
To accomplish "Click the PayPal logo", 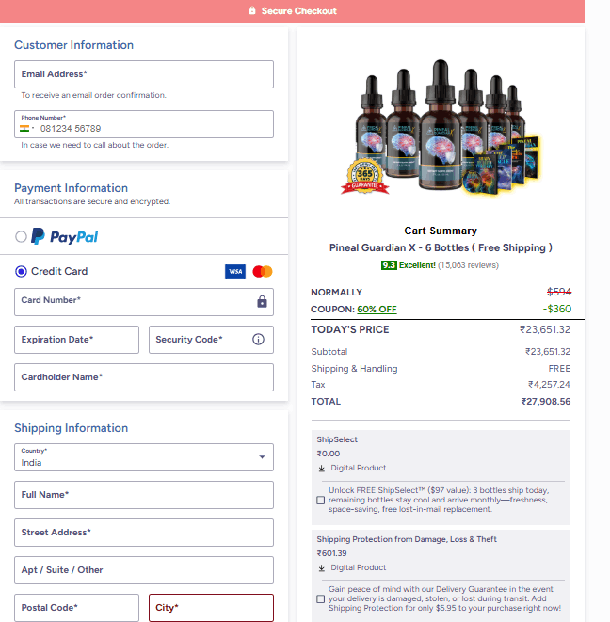I will pos(65,236).
